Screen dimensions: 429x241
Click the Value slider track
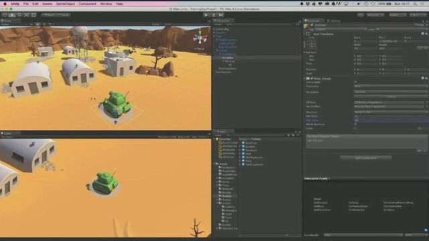[385, 128]
